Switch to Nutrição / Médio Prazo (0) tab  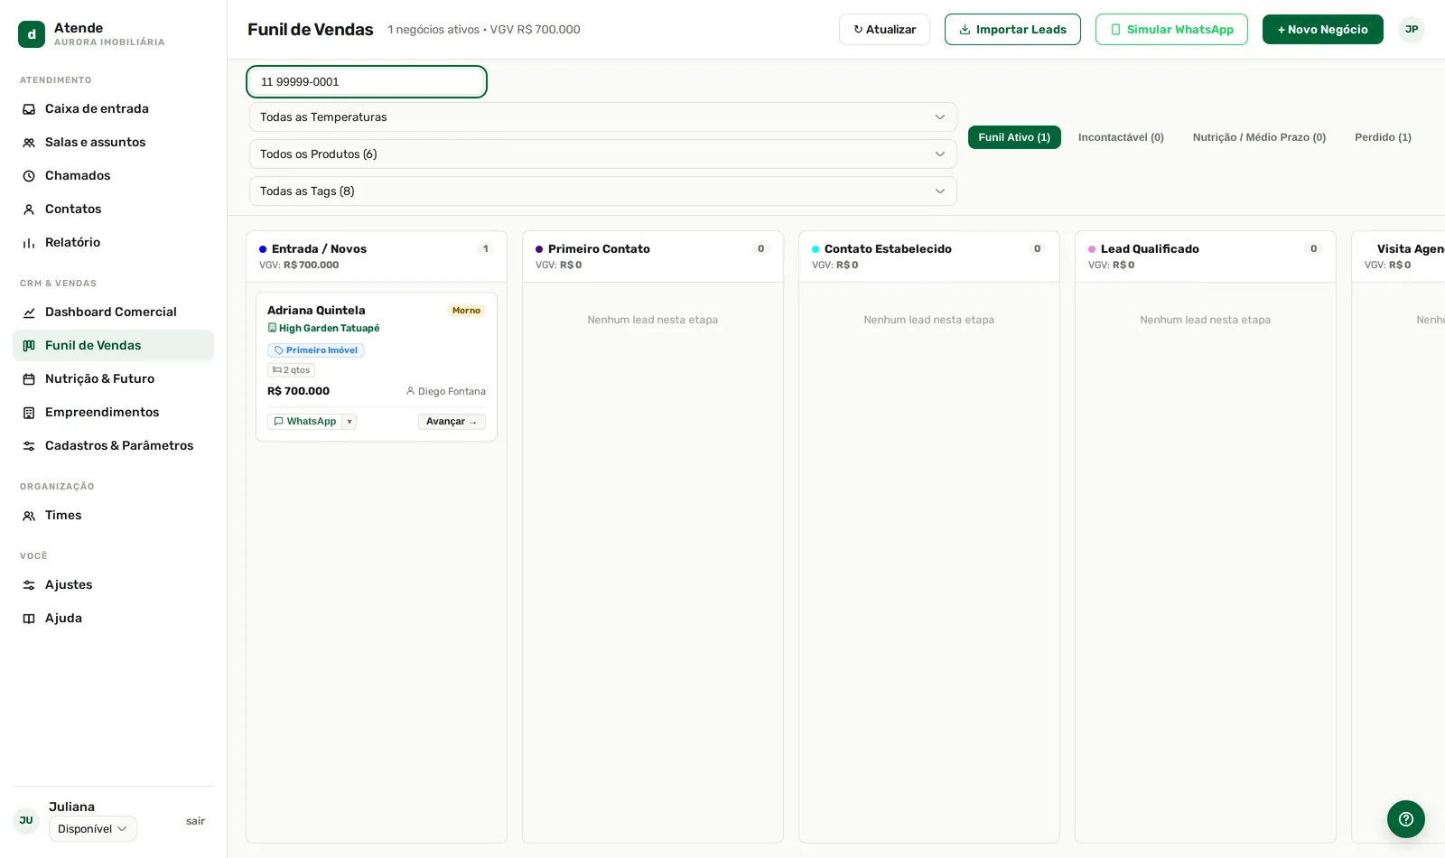click(1259, 137)
